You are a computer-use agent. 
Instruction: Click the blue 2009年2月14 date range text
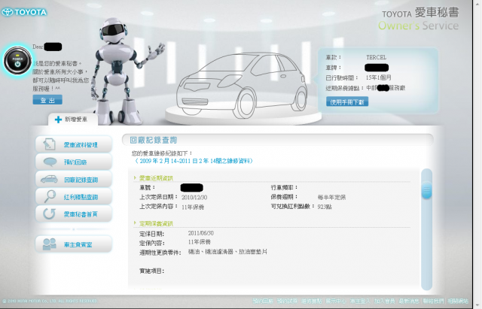pos(194,161)
